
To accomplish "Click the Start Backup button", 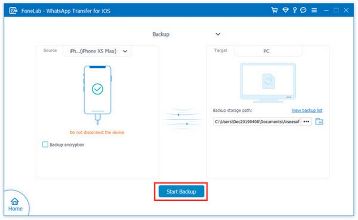I will point(181,192).
